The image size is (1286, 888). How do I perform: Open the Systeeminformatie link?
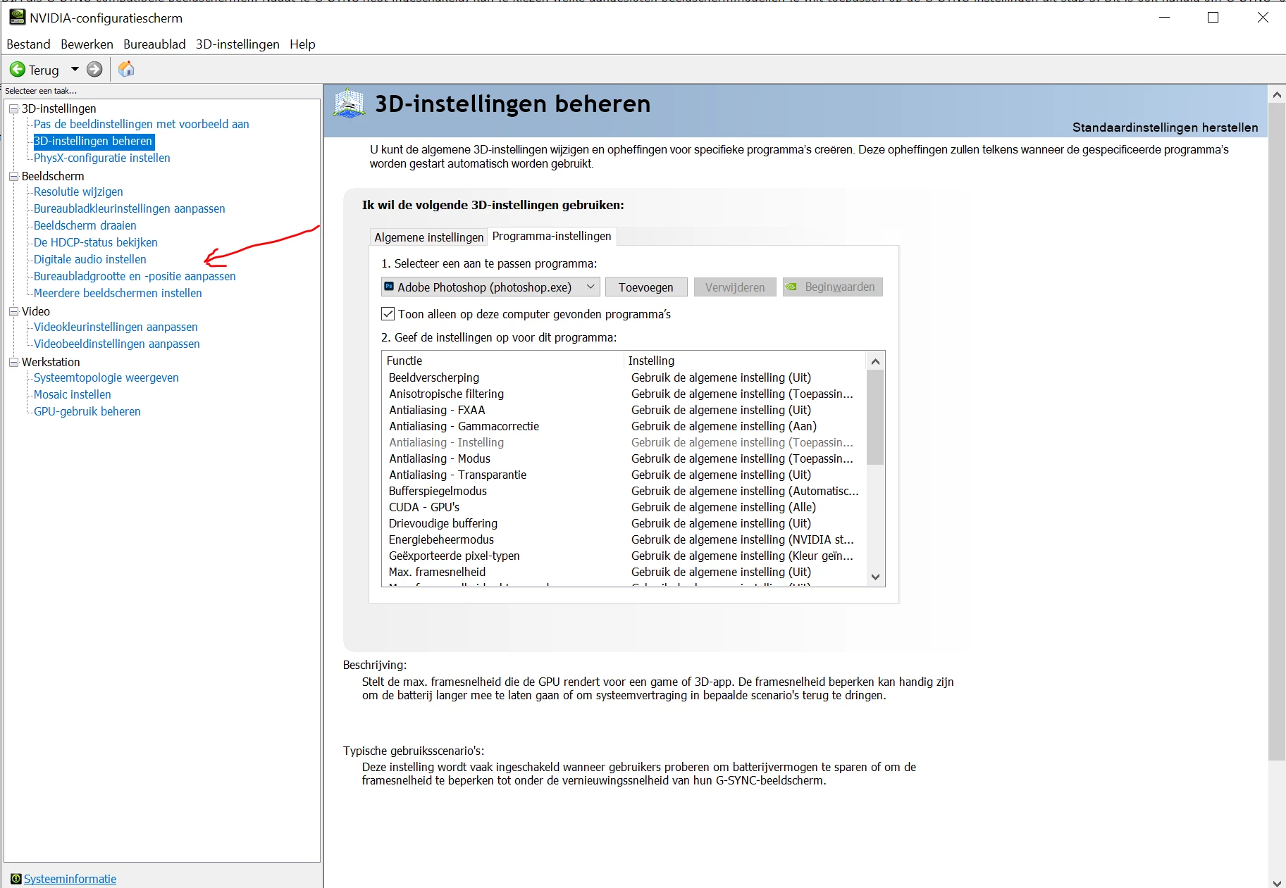point(70,879)
